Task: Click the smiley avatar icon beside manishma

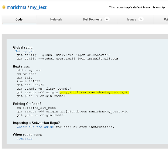Action: (x=4, y=7)
